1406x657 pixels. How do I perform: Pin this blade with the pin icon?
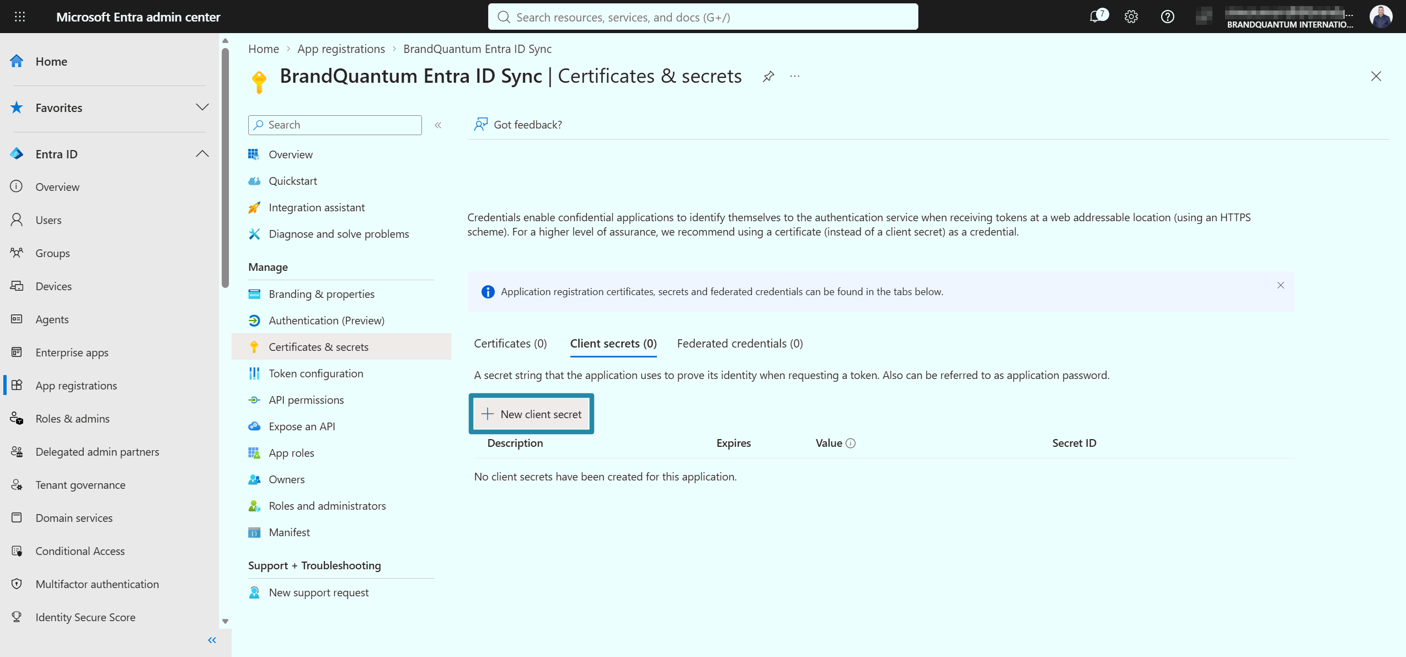tap(768, 77)
